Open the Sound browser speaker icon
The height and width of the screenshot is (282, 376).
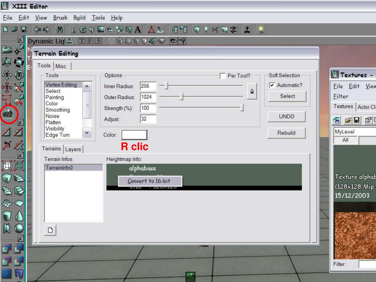tap(92, 29)
